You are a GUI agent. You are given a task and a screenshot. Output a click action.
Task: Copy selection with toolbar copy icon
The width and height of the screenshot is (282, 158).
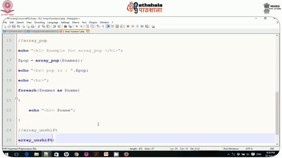click(x=43, y=26)
